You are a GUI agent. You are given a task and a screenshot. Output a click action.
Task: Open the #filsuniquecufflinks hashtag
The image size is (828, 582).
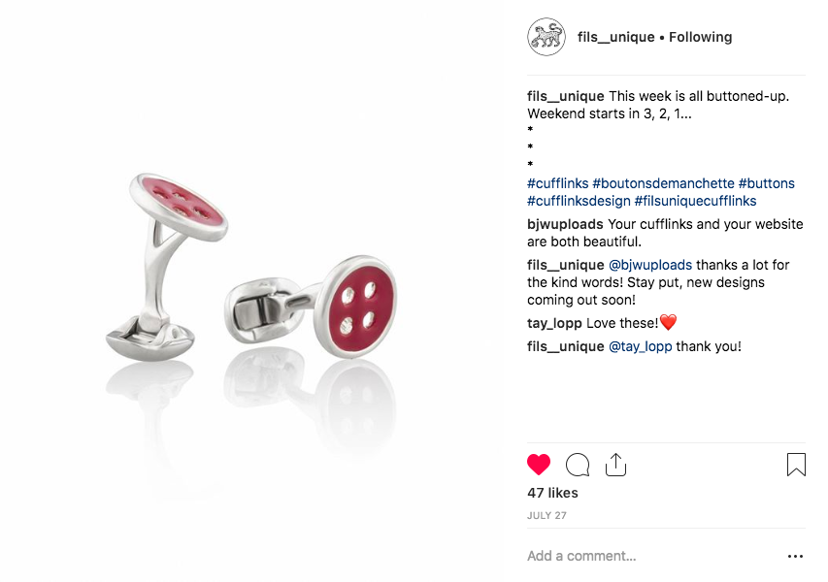695,201
